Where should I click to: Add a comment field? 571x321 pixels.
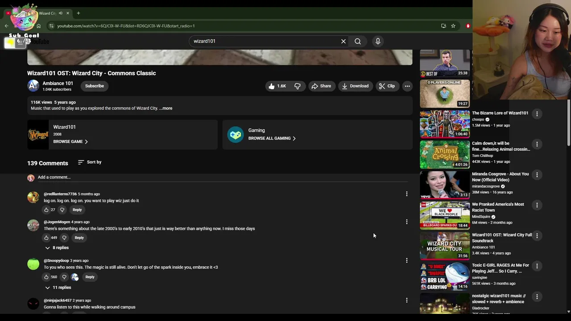[223, 177]
